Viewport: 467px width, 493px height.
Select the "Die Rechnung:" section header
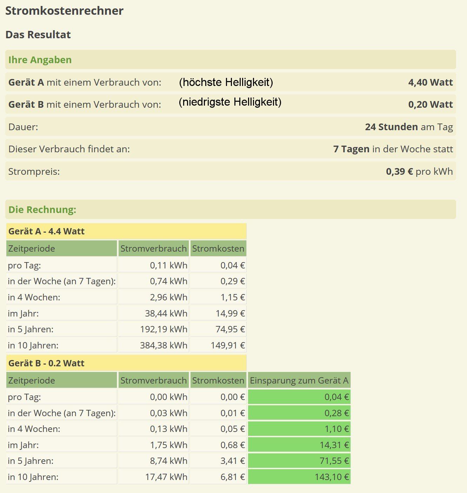(x=42, y=210)
